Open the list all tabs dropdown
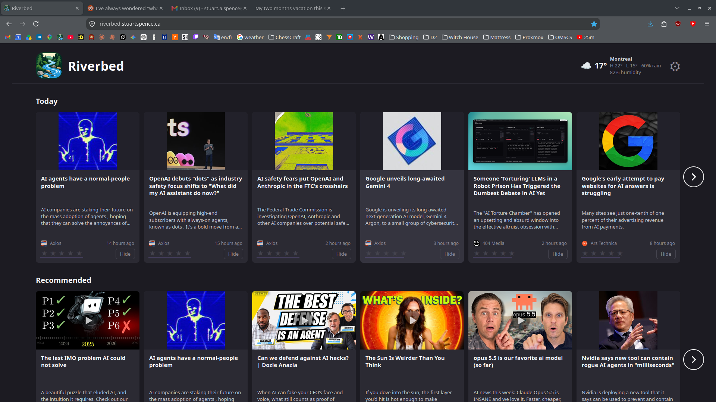The width and height of the screenshot is (716, 402). tap(677, 8)
